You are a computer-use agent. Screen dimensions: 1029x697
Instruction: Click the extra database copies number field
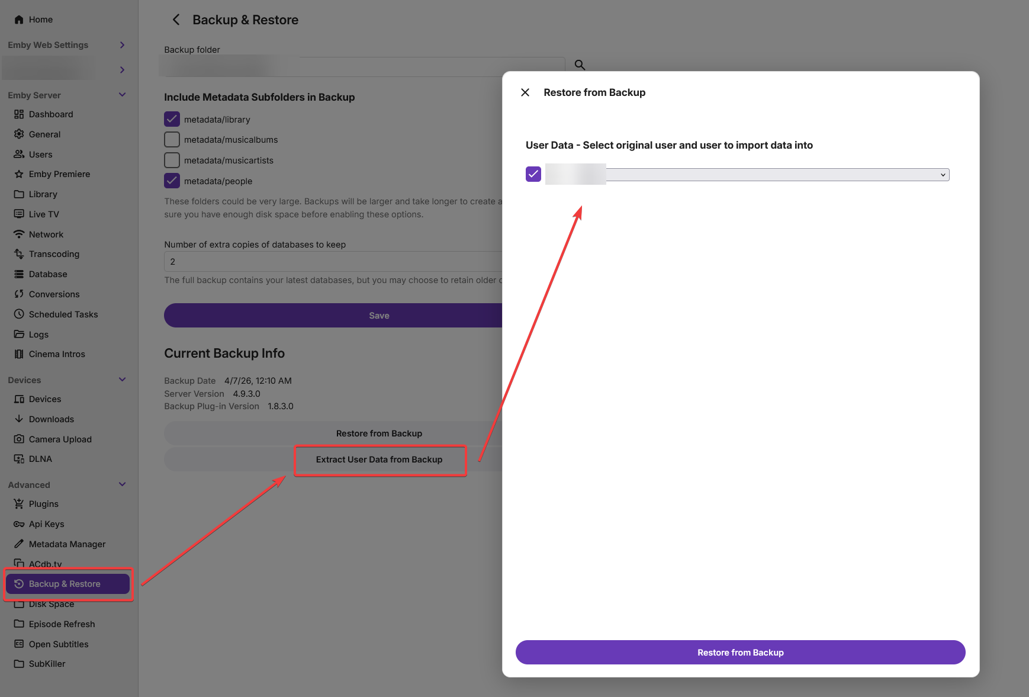[x=332, y=262]
